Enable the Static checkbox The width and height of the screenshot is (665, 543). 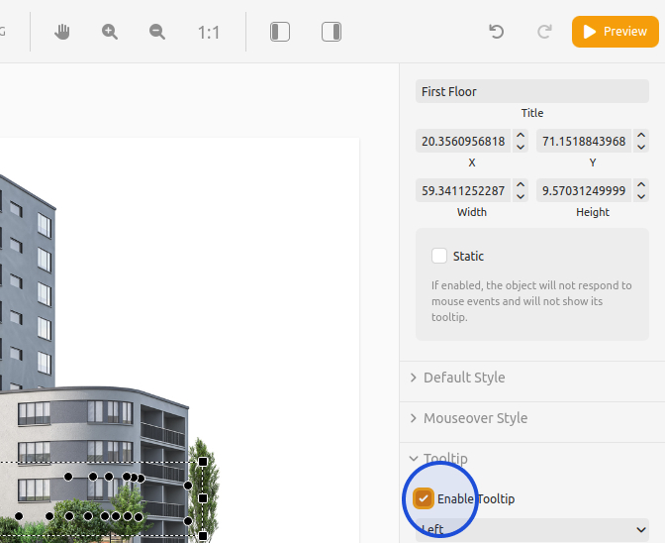pyautogui.click(x=439, y=256)
